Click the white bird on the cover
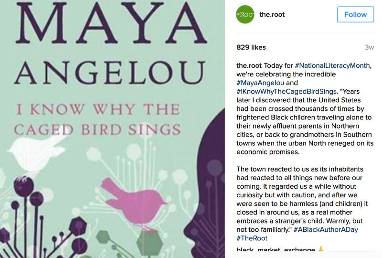382x258 pixels. click(x=37, y=152)
